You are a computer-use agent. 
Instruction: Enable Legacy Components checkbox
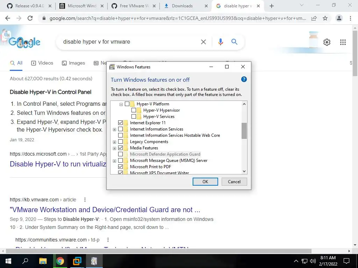pos(120,142)
